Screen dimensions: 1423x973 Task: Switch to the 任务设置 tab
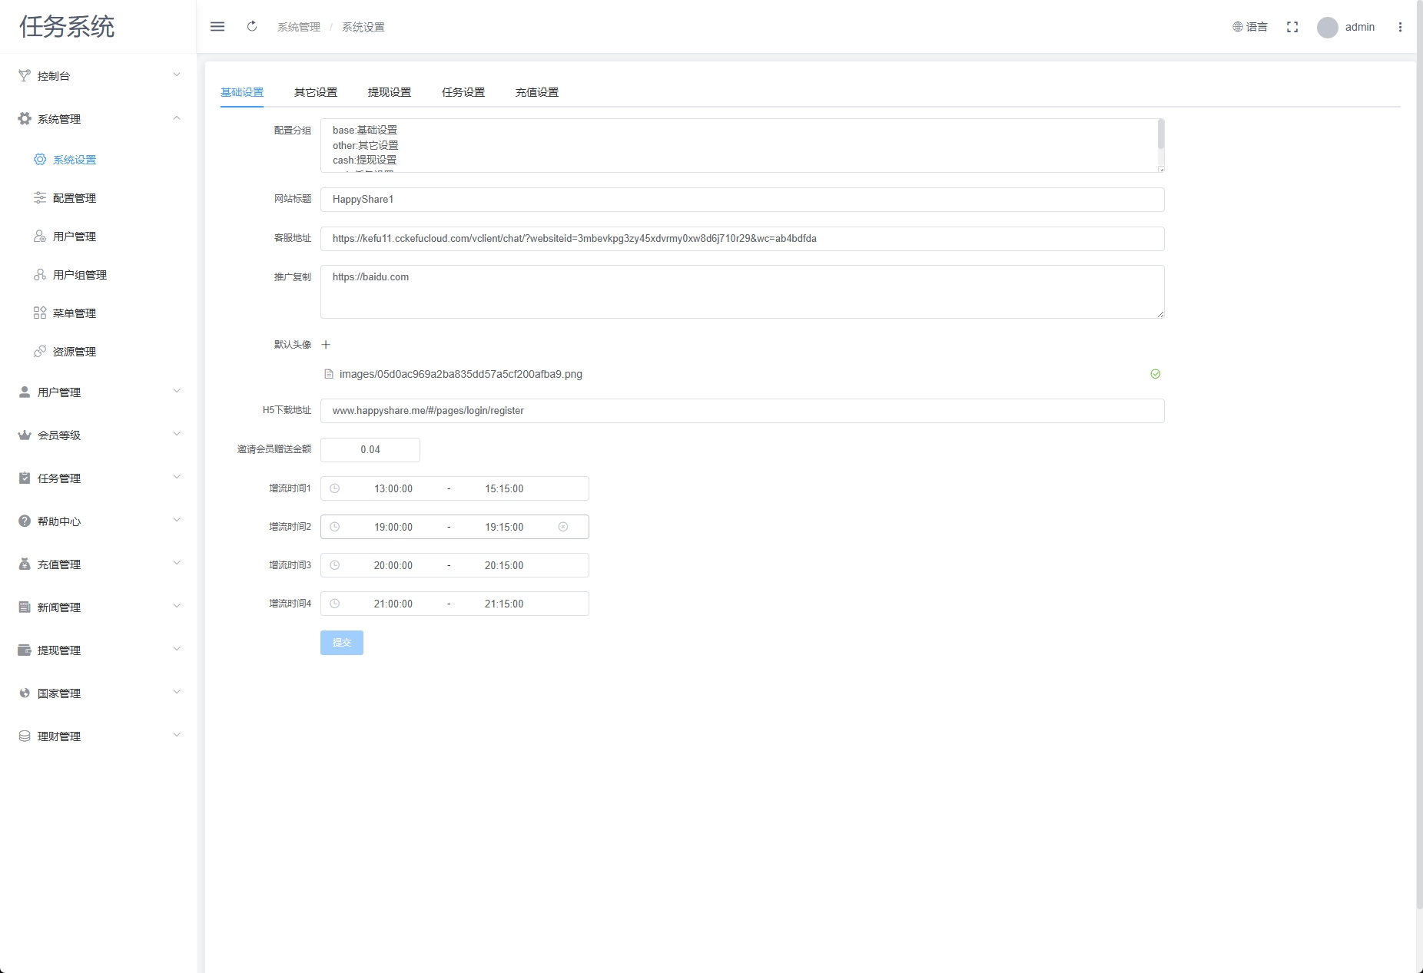point(463,92)
